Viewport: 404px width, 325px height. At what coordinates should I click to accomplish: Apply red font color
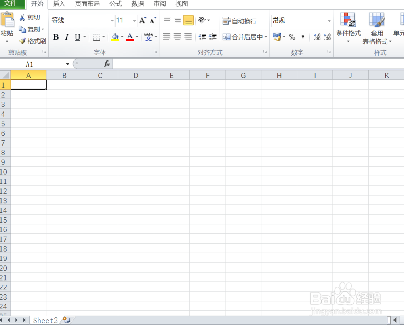click(130, 37)
